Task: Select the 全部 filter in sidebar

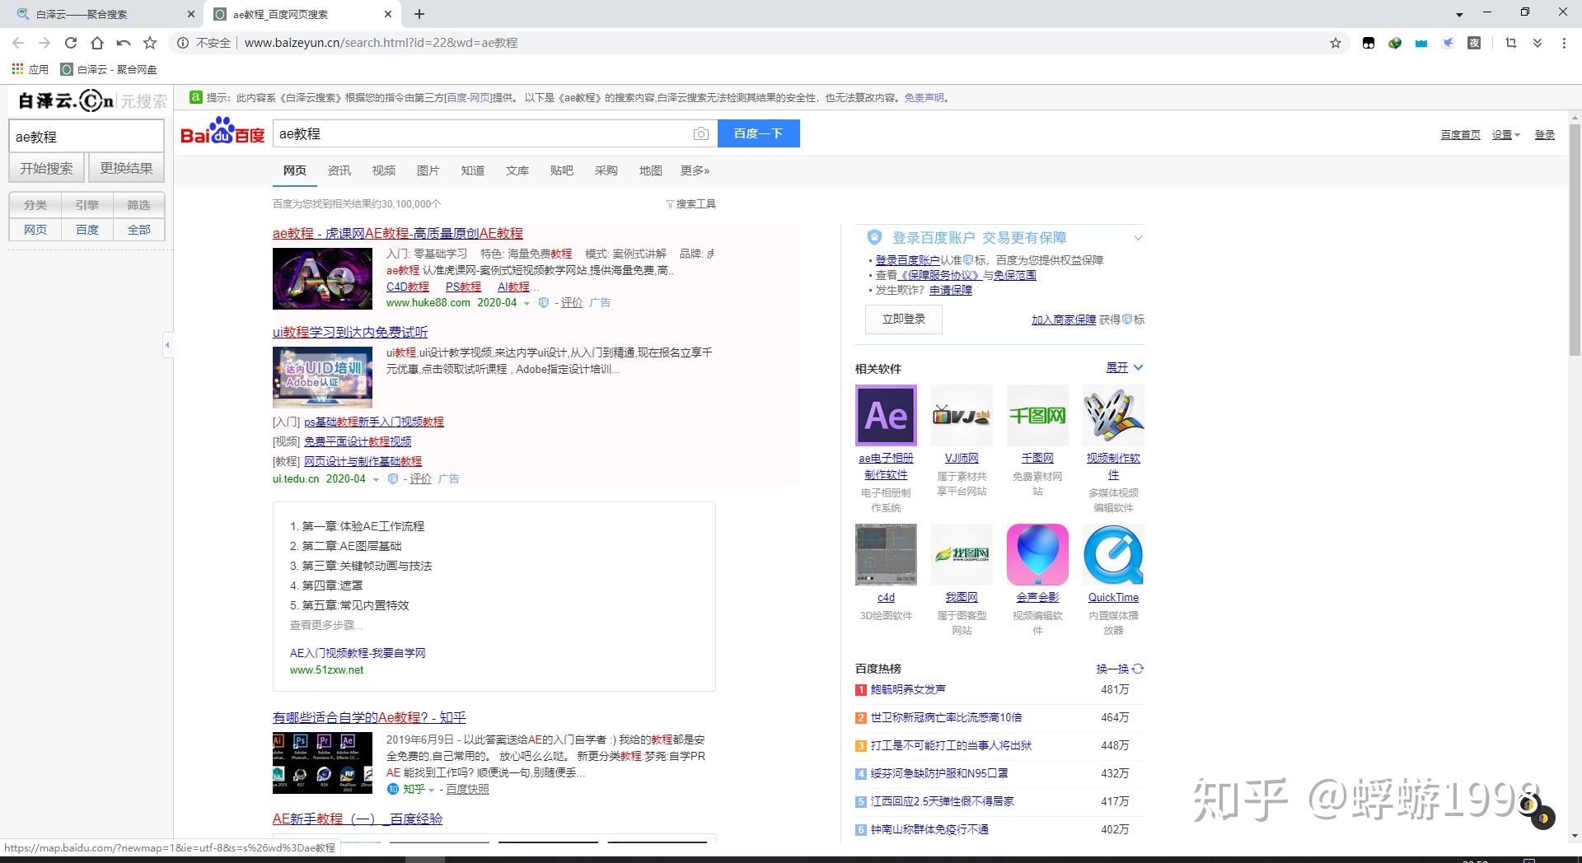Action: [138, 230]
